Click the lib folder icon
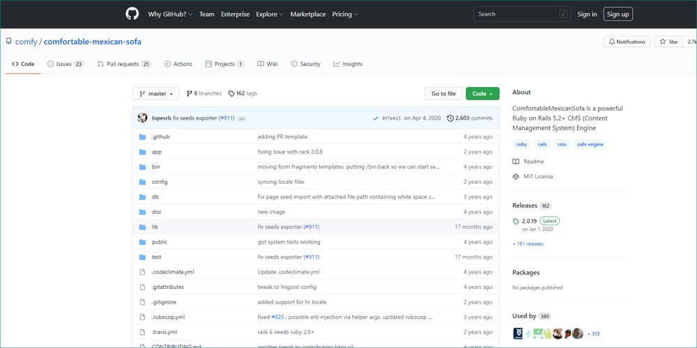This screenshot has height=348, width=697. coord(142,227)
